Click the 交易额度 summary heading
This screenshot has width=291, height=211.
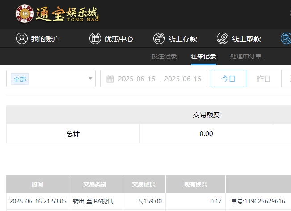point(206,115)
